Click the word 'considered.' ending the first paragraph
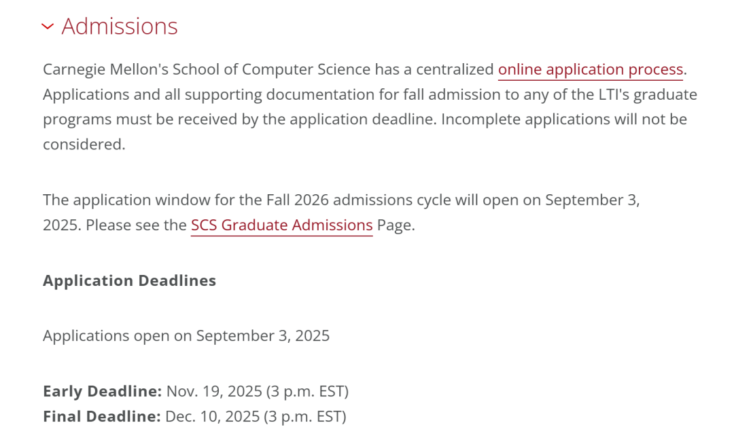Viewport: 734px width, 444px height. tap(84, 145)
